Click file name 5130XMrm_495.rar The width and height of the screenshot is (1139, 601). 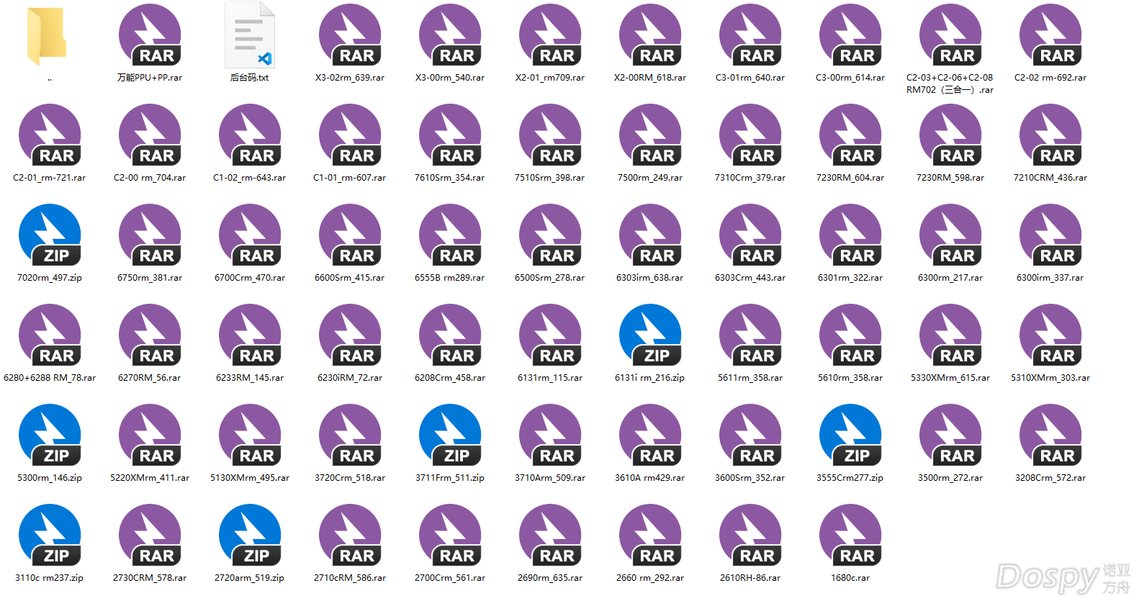tap(250, 478)
